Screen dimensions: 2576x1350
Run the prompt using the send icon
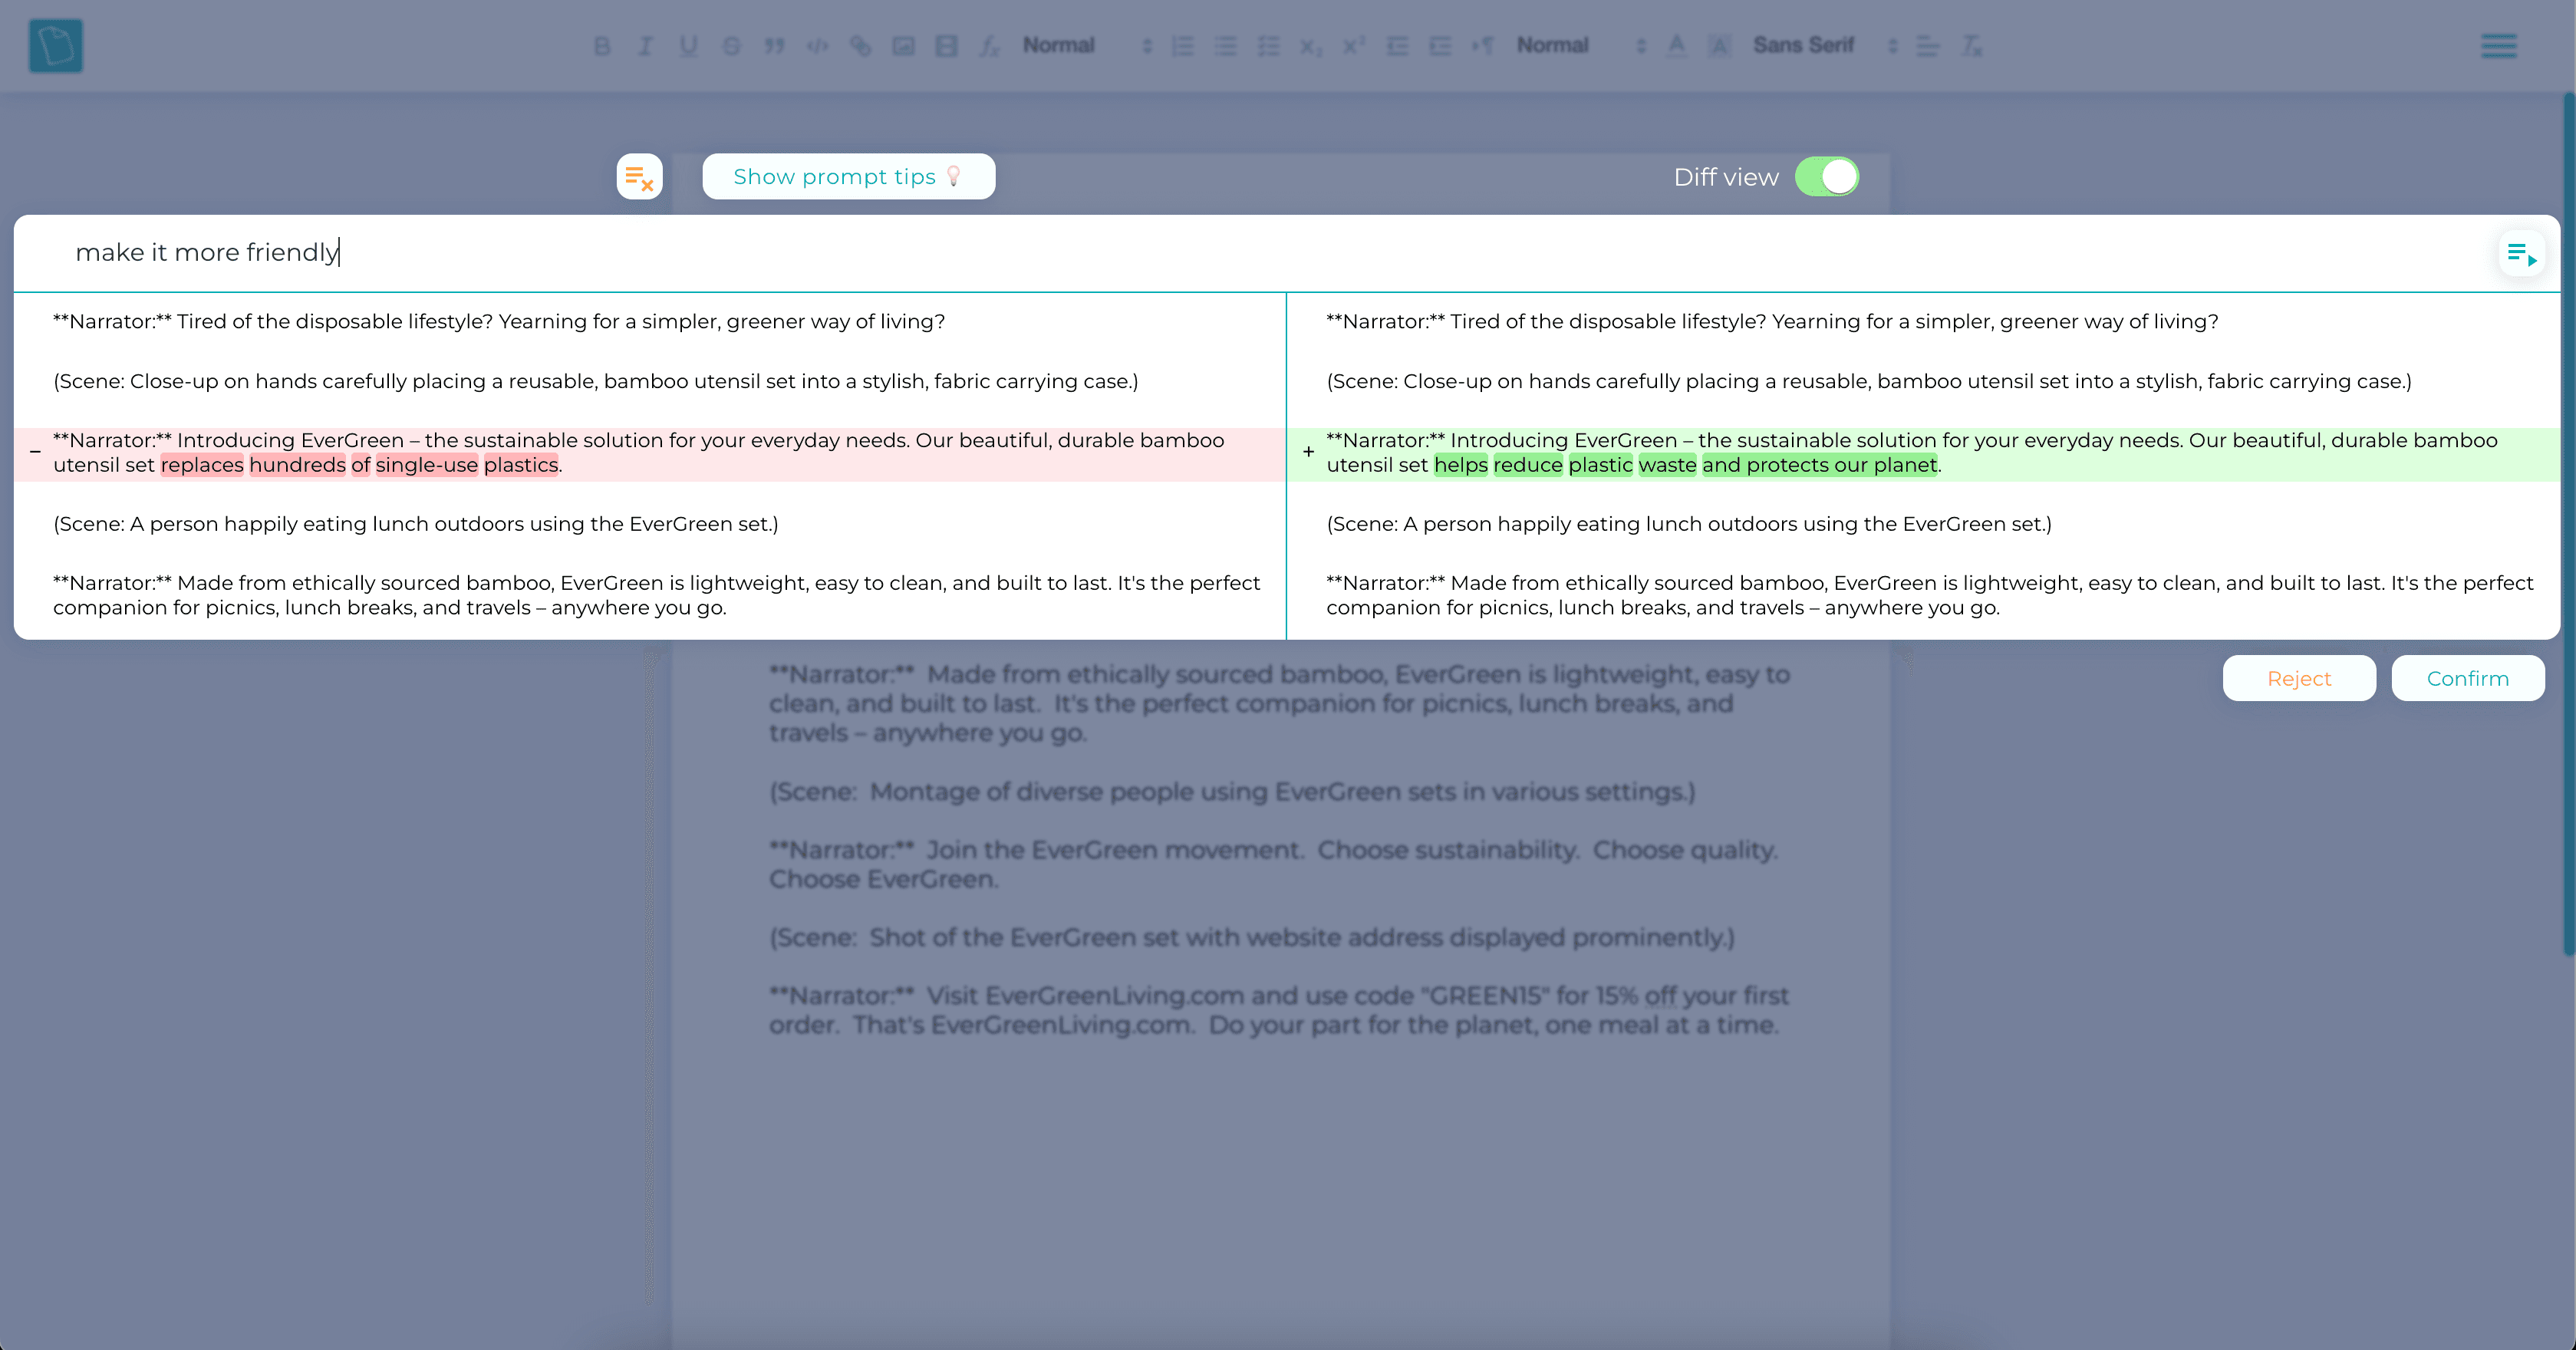point(2521,253)
